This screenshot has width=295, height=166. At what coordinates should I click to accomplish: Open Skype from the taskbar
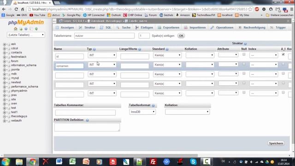point(193,162)
